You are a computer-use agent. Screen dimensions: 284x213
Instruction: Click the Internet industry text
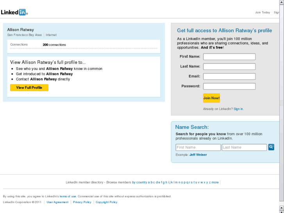pos(51,35)
